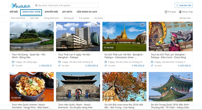Click the Đăng nhập user icon
This screenshot has height=110, width=202.
[x=180, y=12]
